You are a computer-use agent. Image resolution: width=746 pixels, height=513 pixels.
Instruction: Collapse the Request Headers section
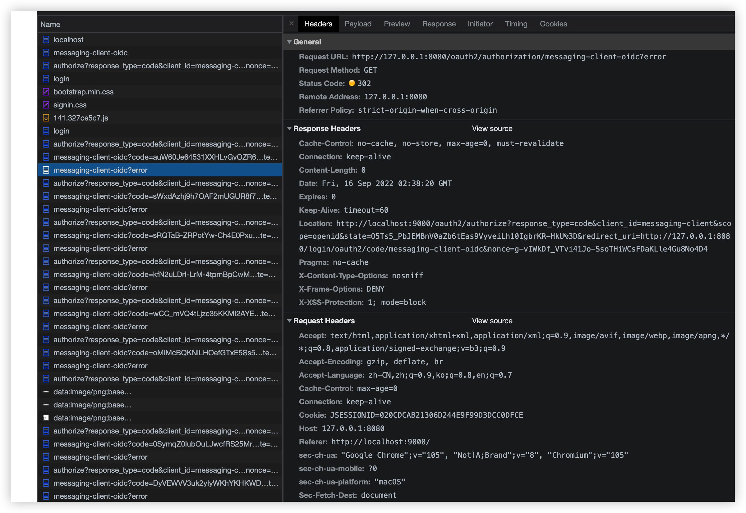(289, 320)
